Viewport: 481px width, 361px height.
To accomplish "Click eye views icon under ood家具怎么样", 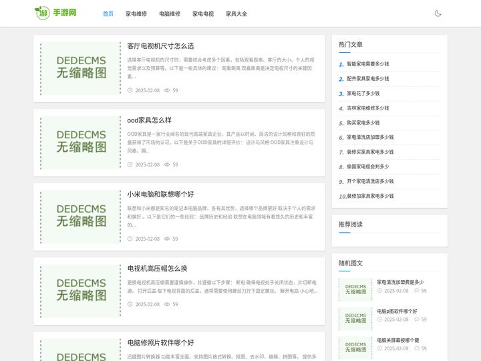I will tap(167, 164).
